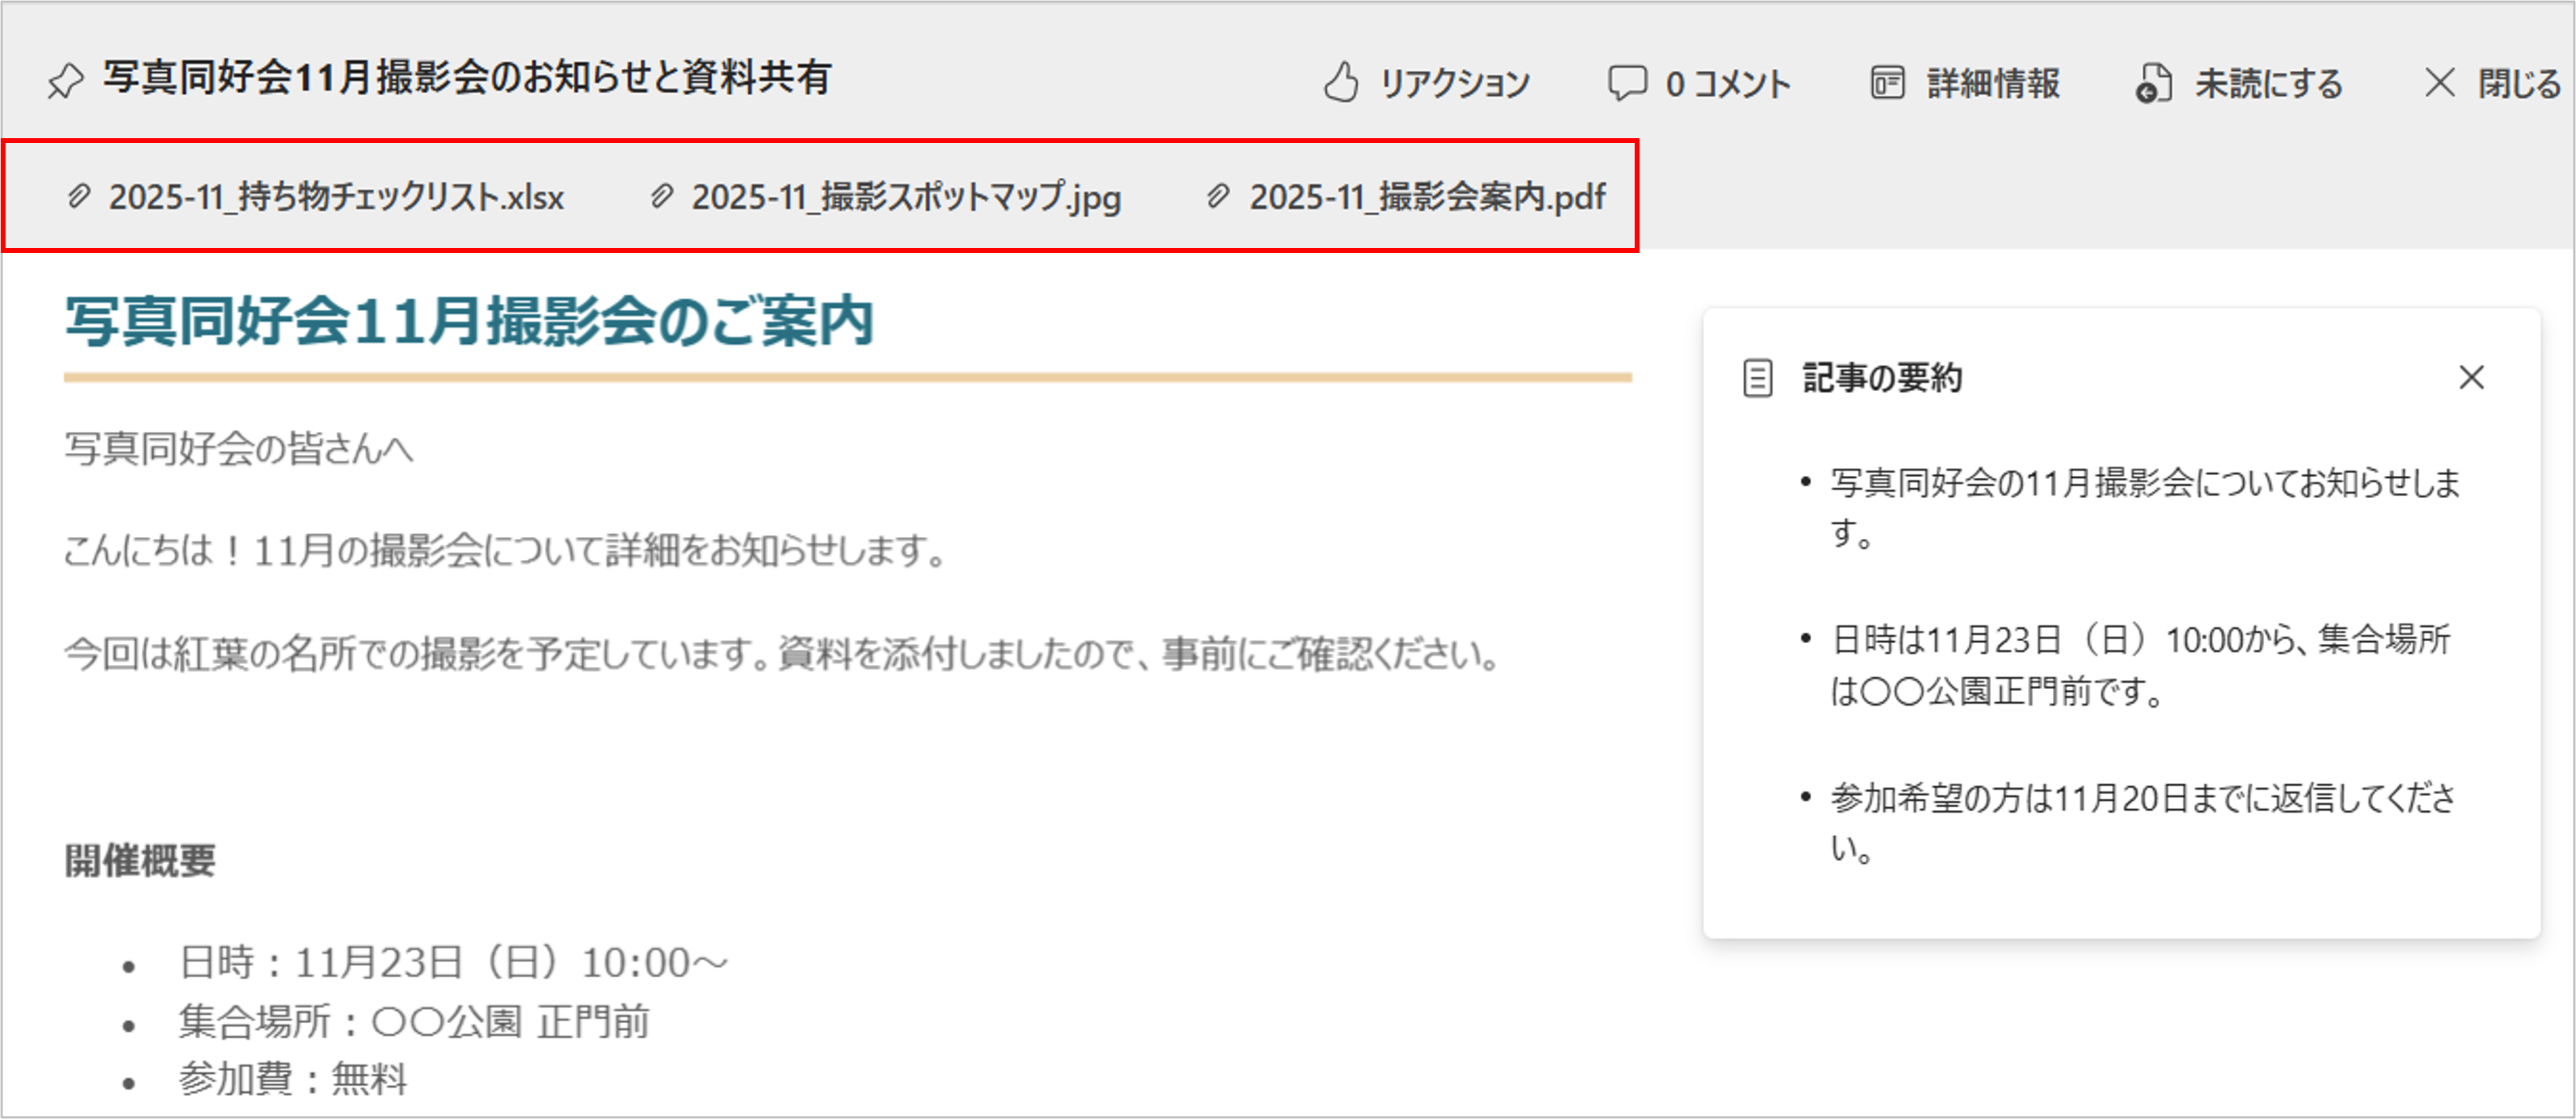Open the リアクション label
The width and height of the screenshot is (2576, 1119).
(1455, 83)
